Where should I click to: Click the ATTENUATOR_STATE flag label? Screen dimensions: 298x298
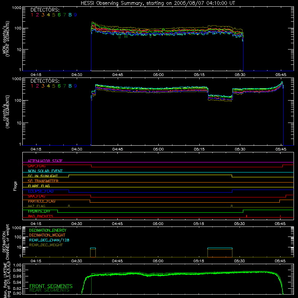tap(45, 161)
